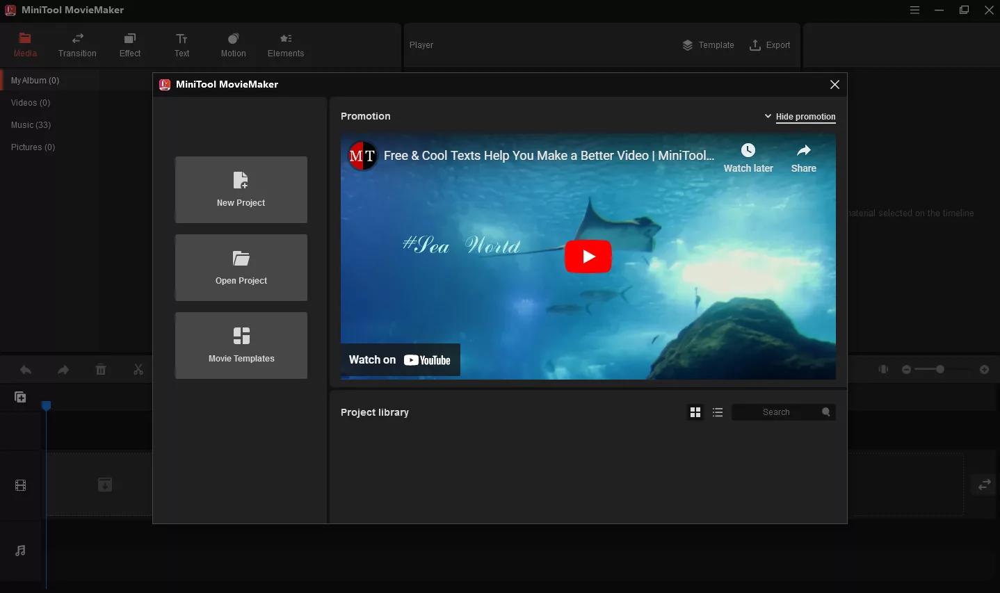Open the hamburger menu in title bar

click(914, 10)
